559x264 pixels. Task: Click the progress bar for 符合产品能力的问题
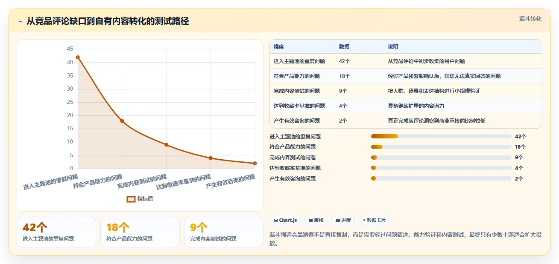pyautogui.click(x=441, y=147)
